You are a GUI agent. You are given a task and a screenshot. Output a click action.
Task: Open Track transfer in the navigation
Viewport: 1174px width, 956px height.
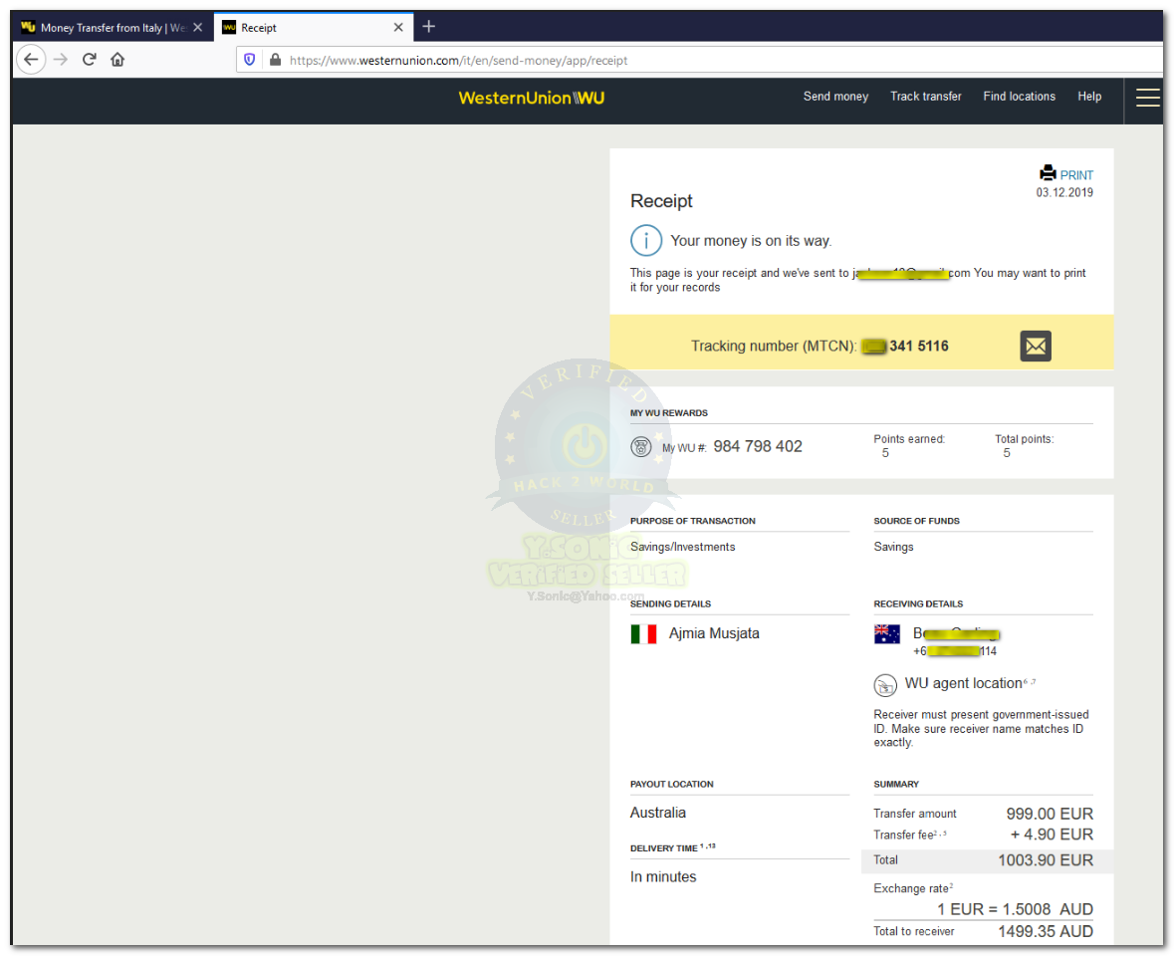[925, 97]
